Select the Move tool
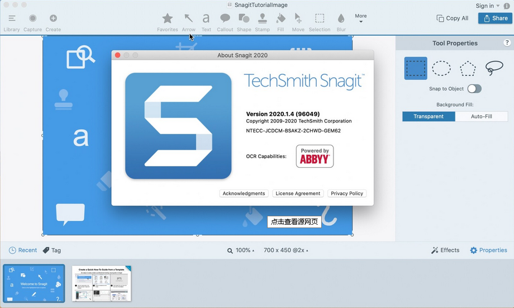 coord(298,22)
